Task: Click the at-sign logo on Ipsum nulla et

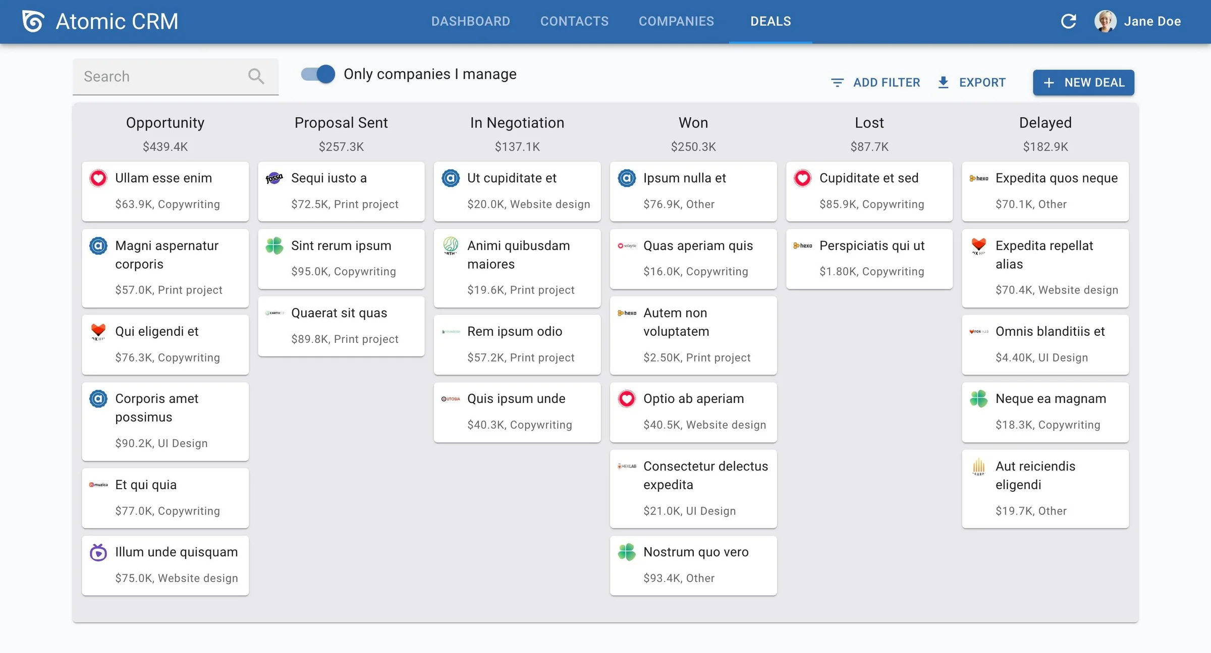Action: pyautogui.click(x=627, y=178)
